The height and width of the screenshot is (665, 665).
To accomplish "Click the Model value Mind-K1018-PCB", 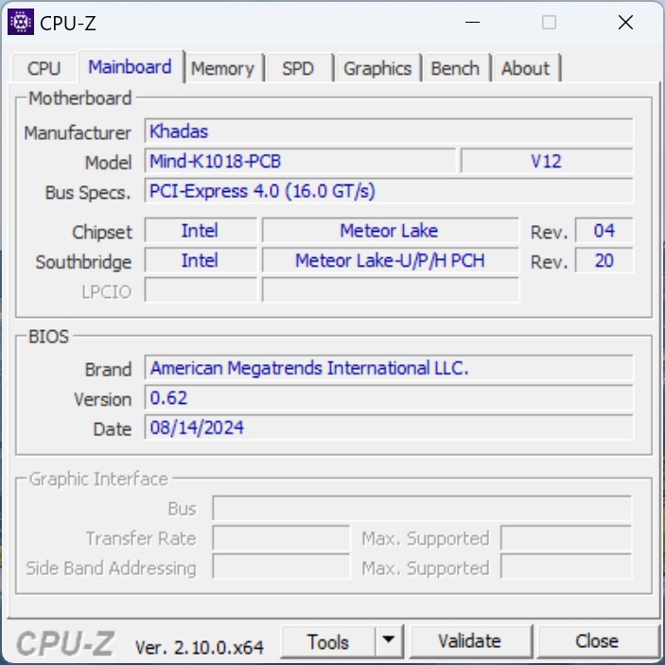I will [300, 161].
